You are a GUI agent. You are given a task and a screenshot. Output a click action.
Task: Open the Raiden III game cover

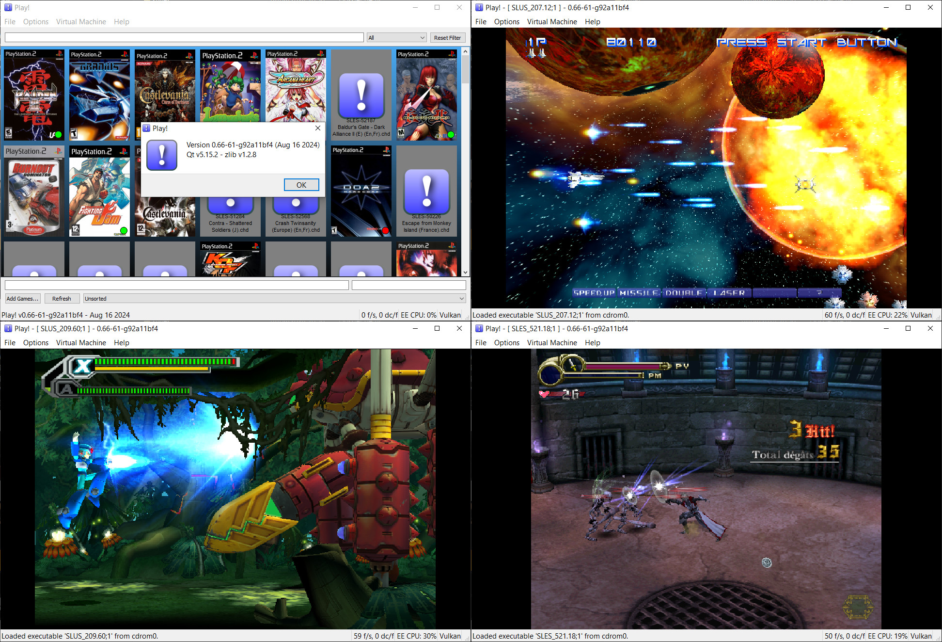[34, 95]
